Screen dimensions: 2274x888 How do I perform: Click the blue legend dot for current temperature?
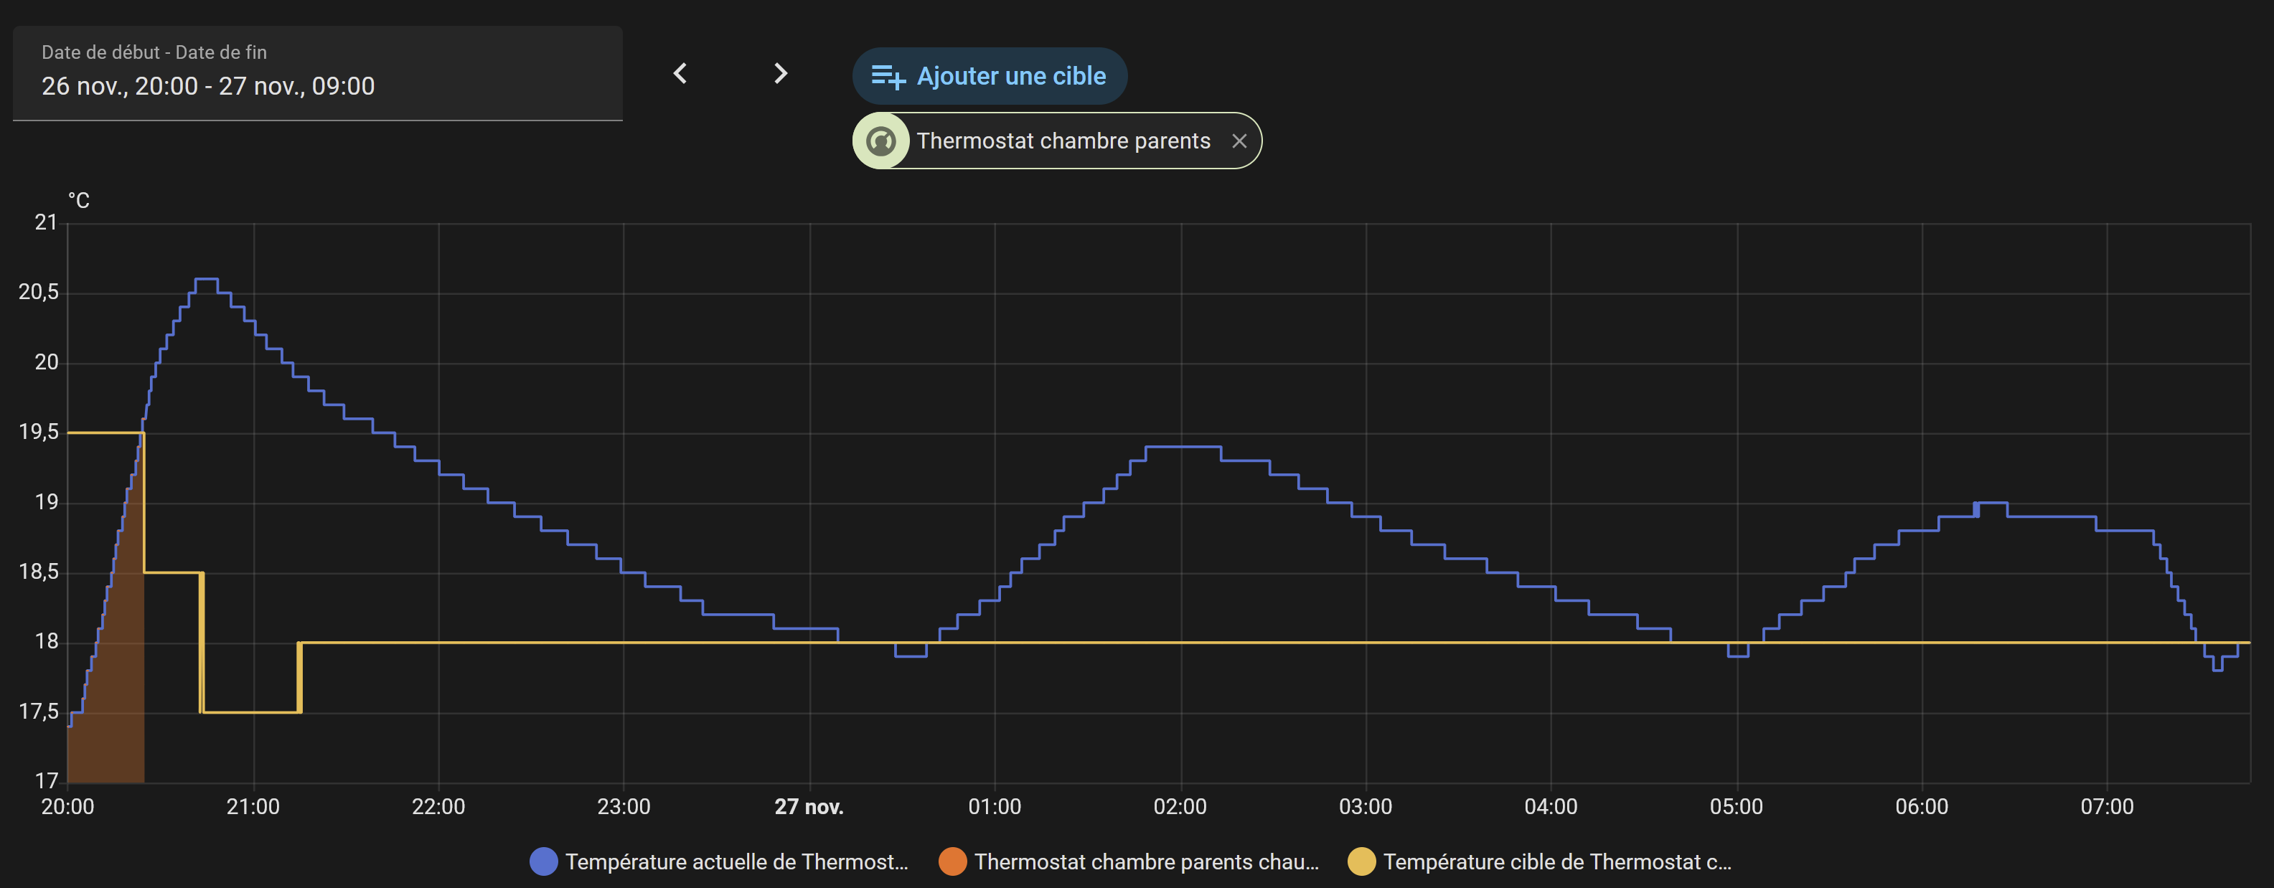pos(544,861)
